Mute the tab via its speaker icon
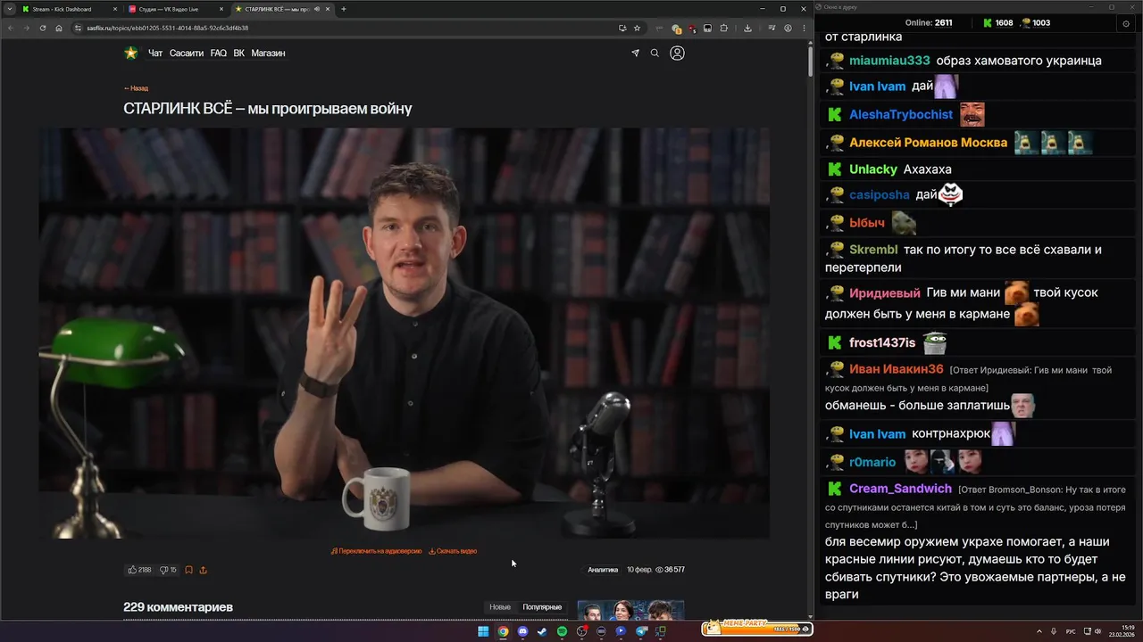 (x=316, y=9)
